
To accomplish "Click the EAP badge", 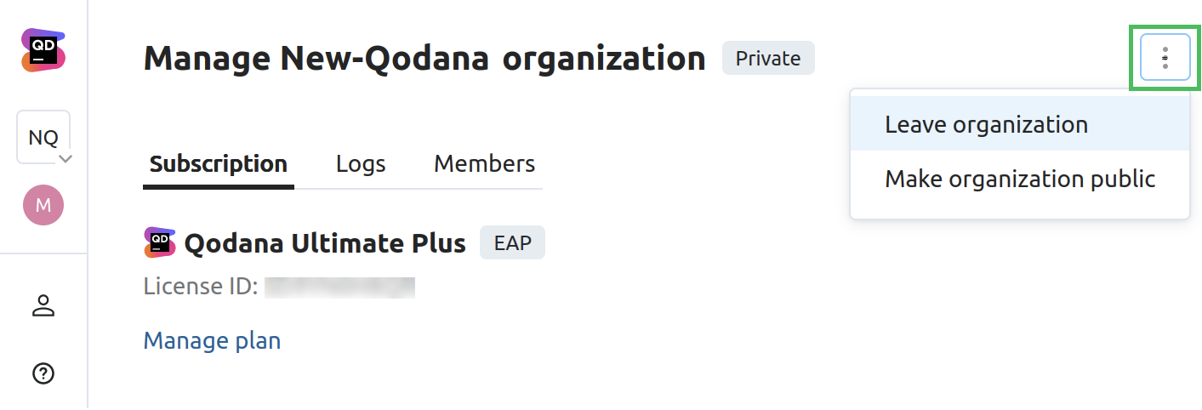I will pos(512,243).
